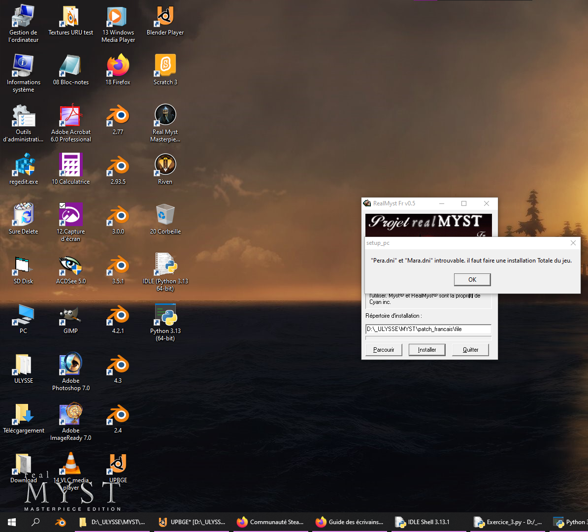Select the 20 Corbeille recycle bin icon
The height and width of the screenshot is (532, 588).
click(165, 220)
